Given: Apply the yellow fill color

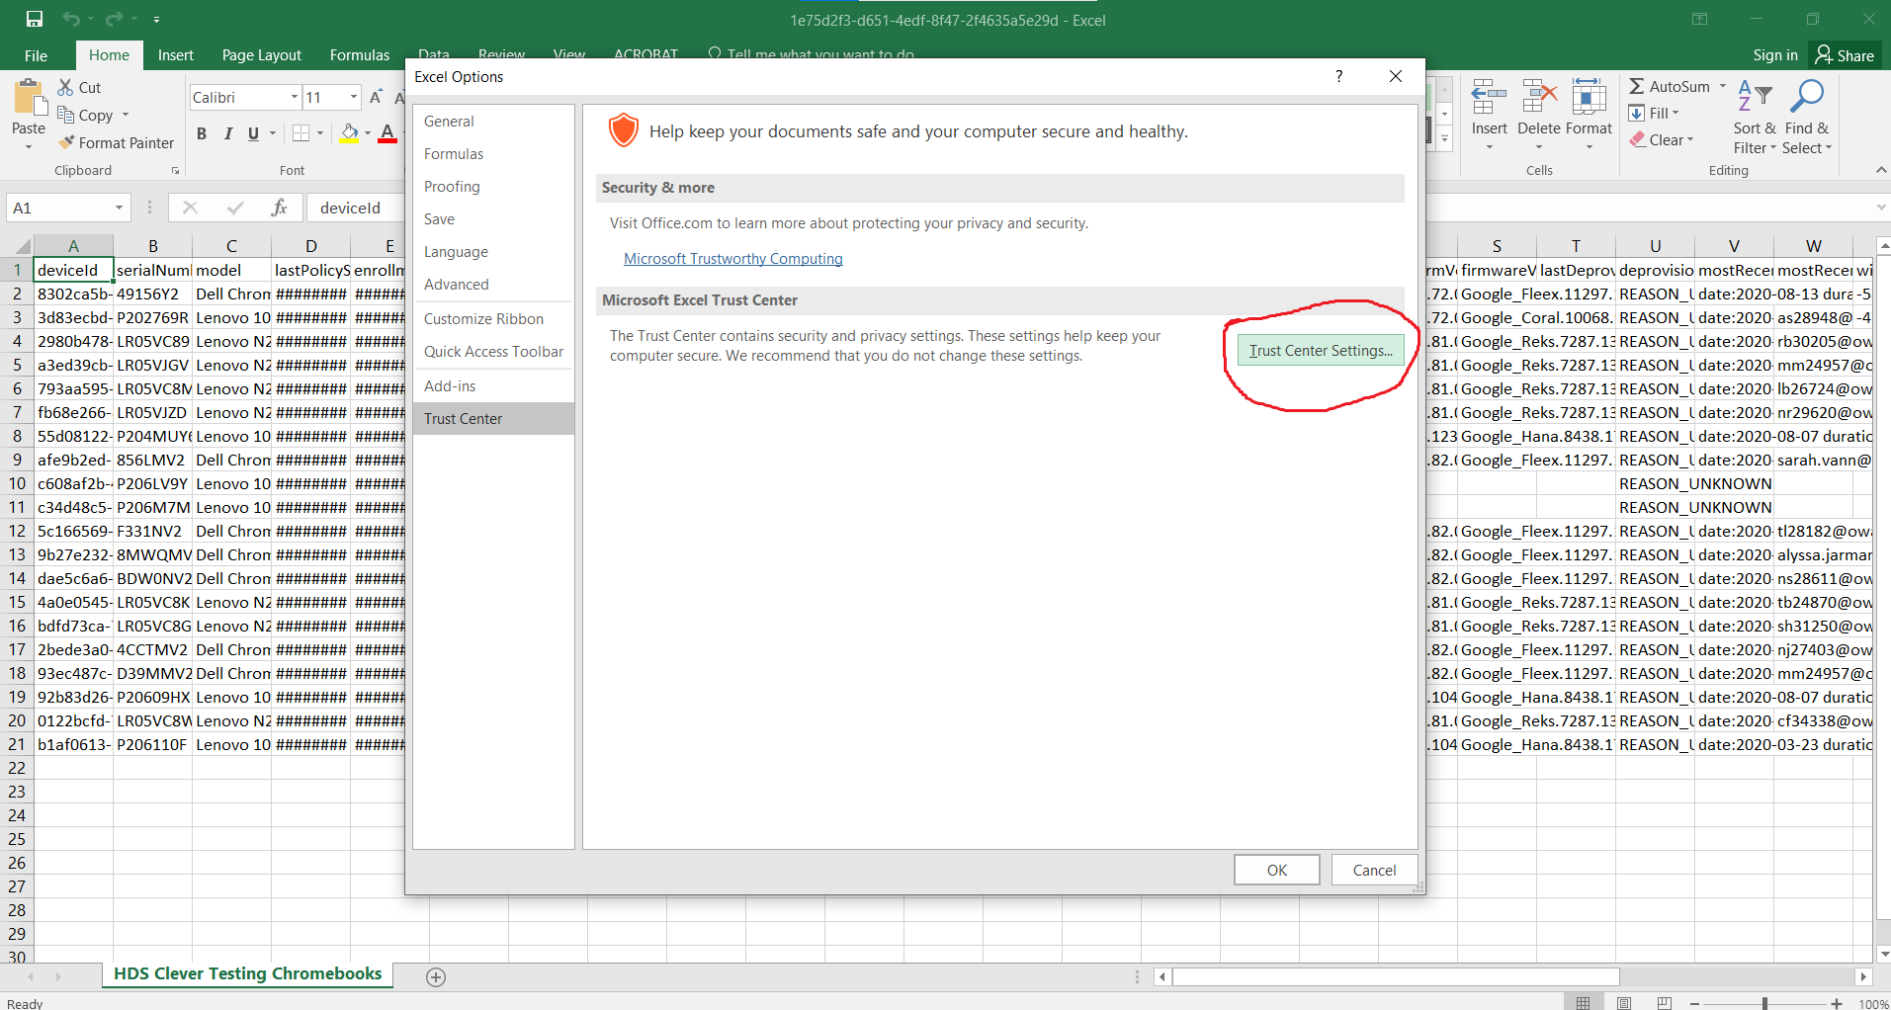Looking at the screenshot, I should (350, 133).
